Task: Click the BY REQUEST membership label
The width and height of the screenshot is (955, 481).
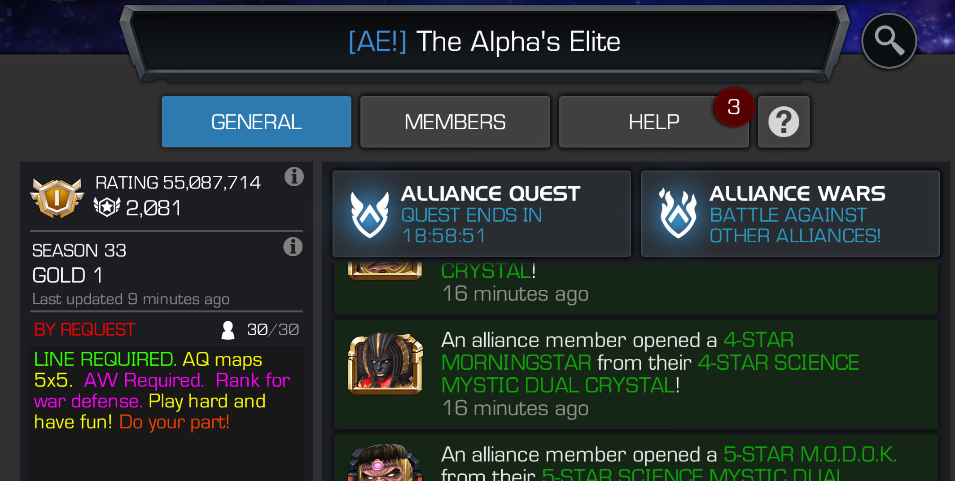Action: pyautogui.click(x=84, y=330)
